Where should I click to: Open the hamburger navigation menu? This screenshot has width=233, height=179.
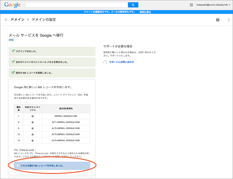coord(6,20)
